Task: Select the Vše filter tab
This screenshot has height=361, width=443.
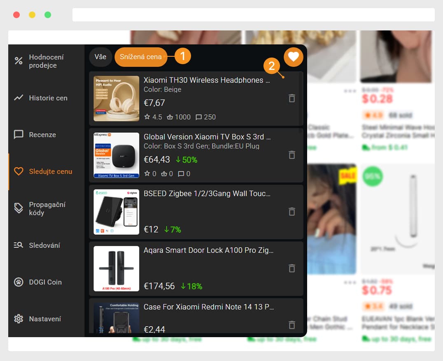Action: click(100, 57)
